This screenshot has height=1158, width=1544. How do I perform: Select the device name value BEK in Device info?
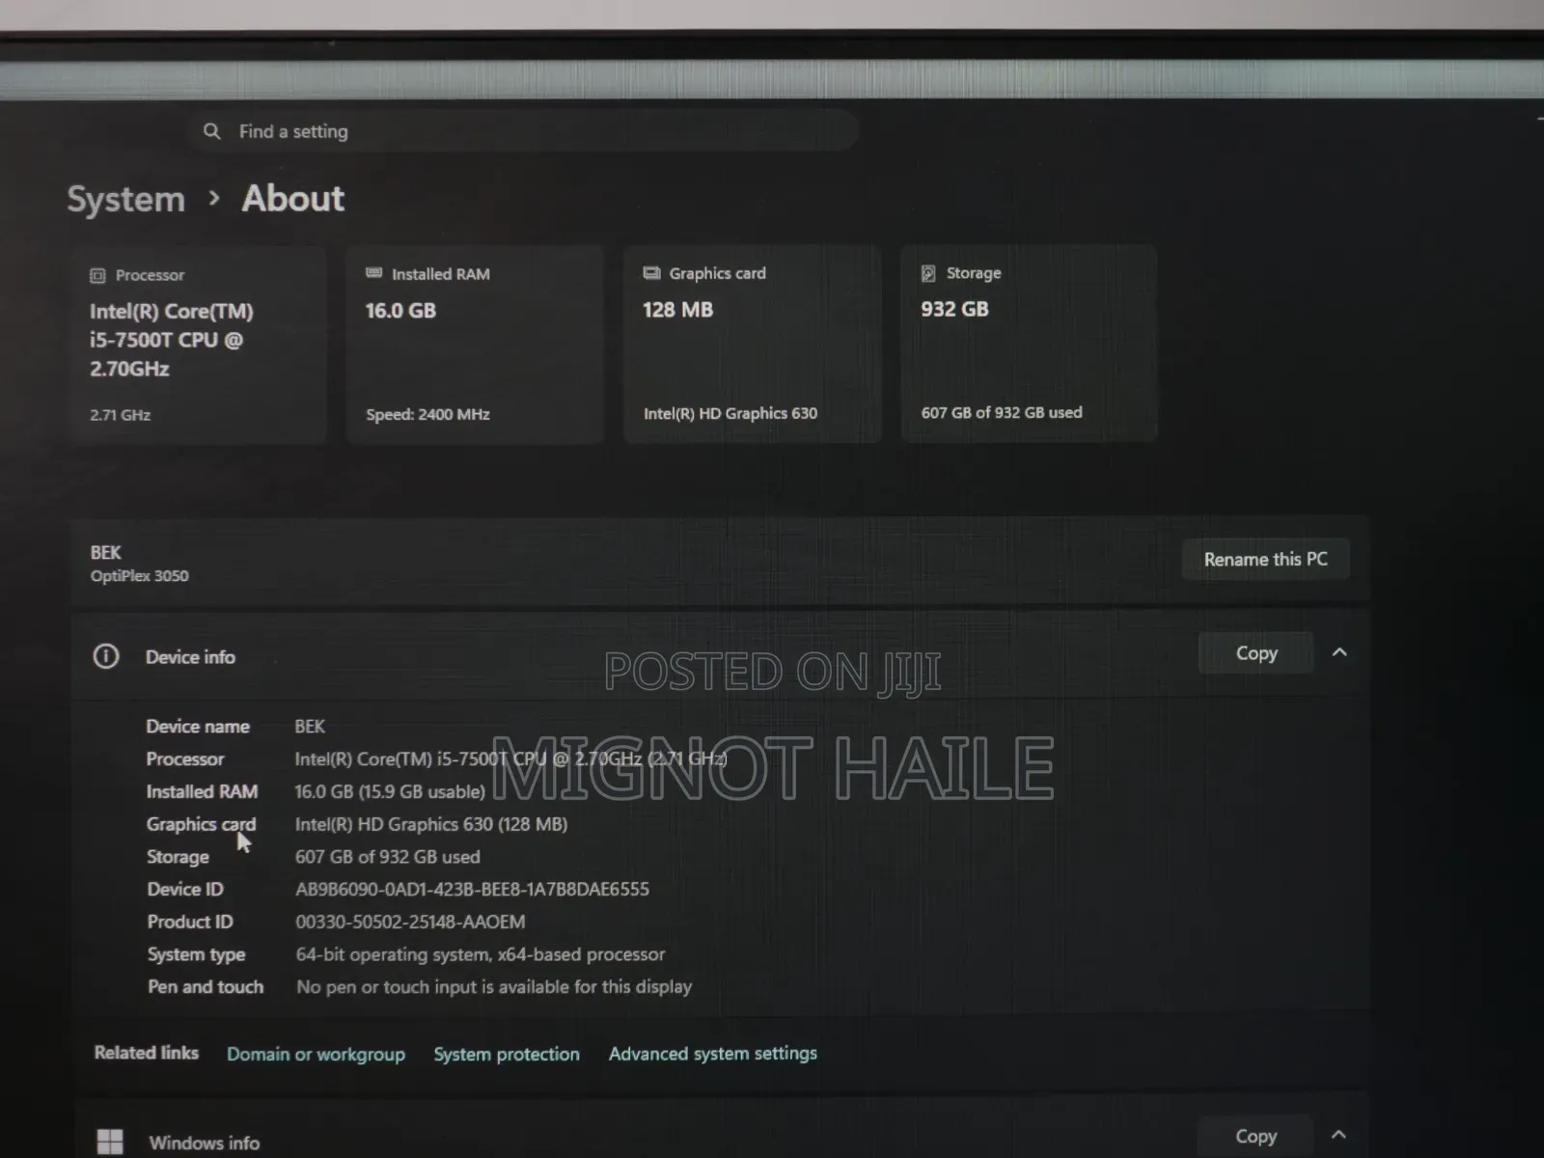[310, 726]
